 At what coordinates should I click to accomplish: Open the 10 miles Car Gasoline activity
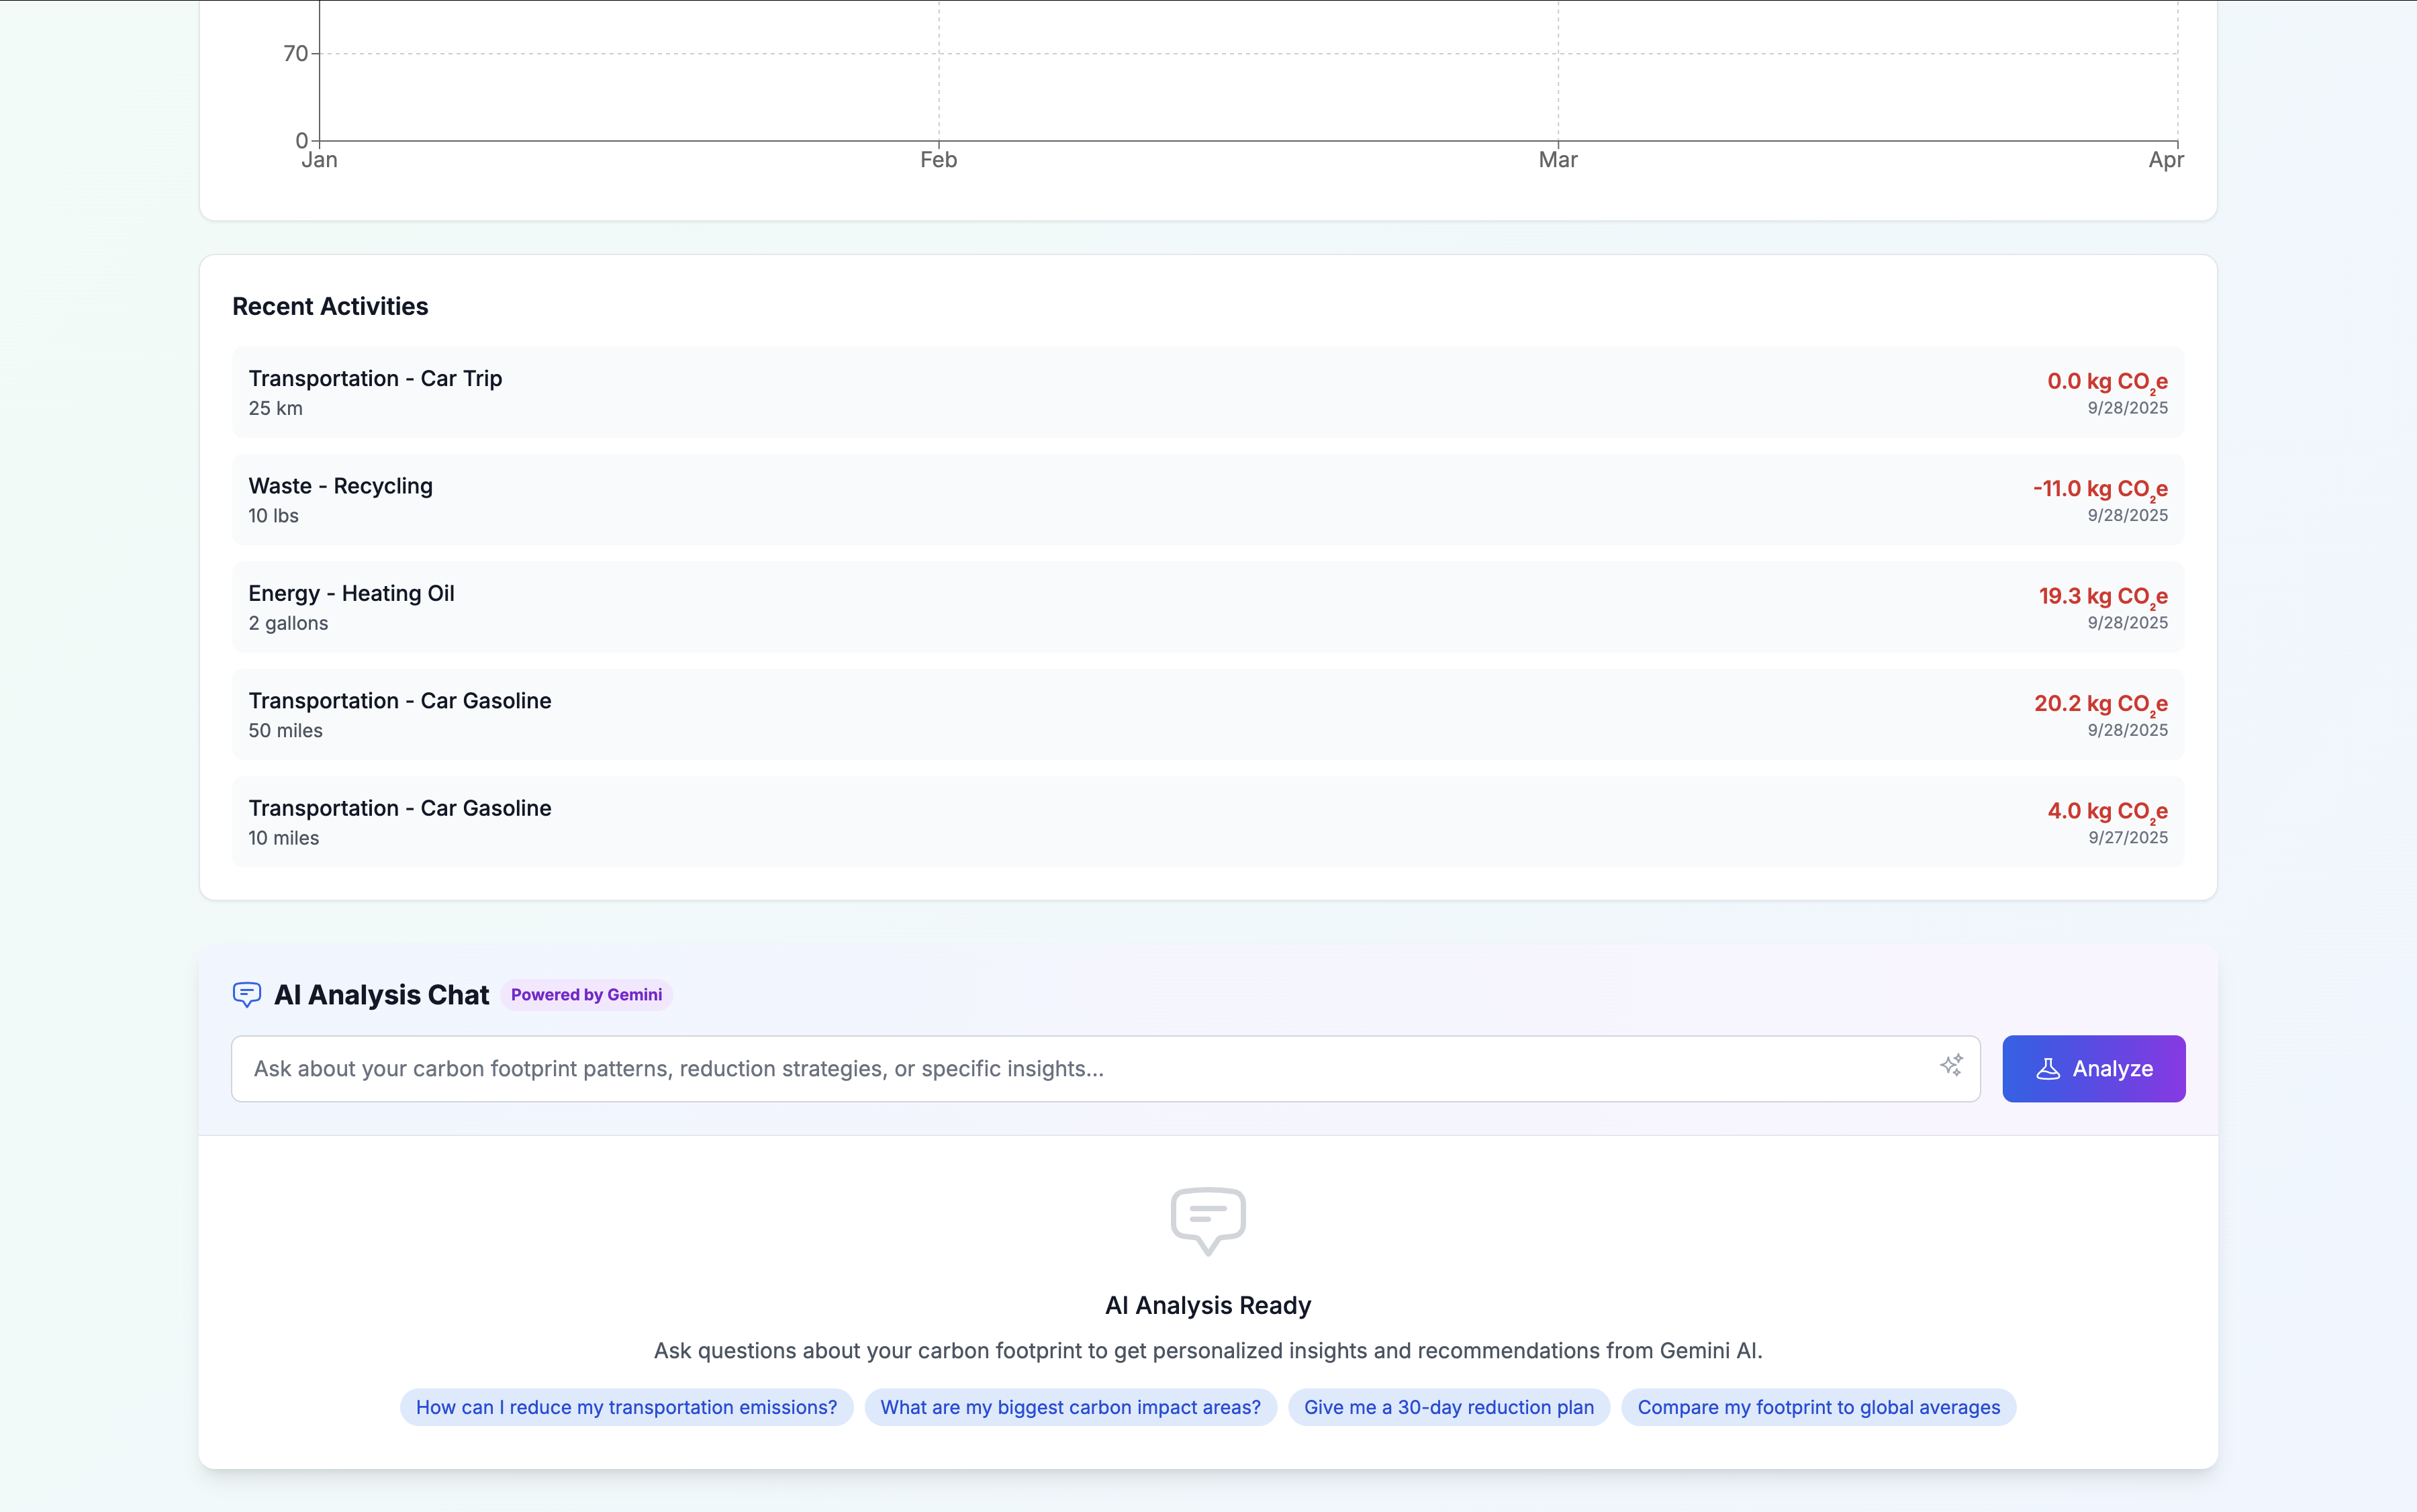pyautogui.click(x=1208, y=822)
